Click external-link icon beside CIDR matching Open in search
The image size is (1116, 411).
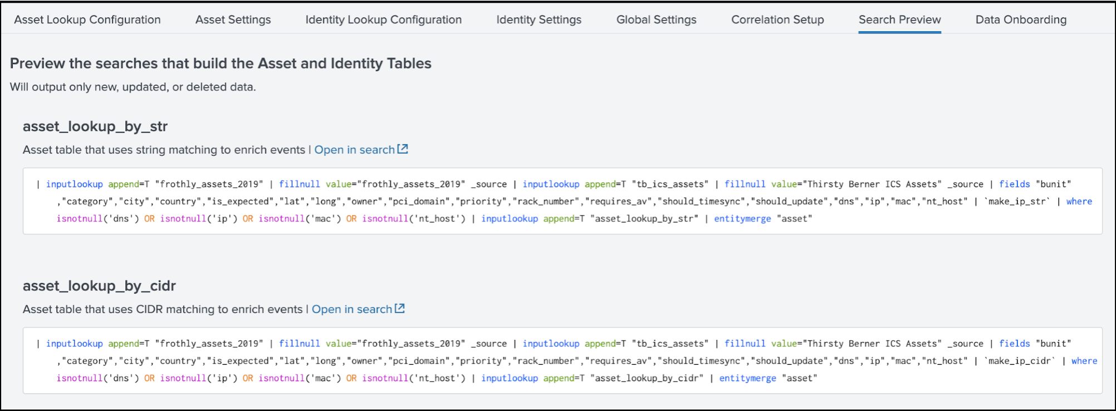pos(400,308)
